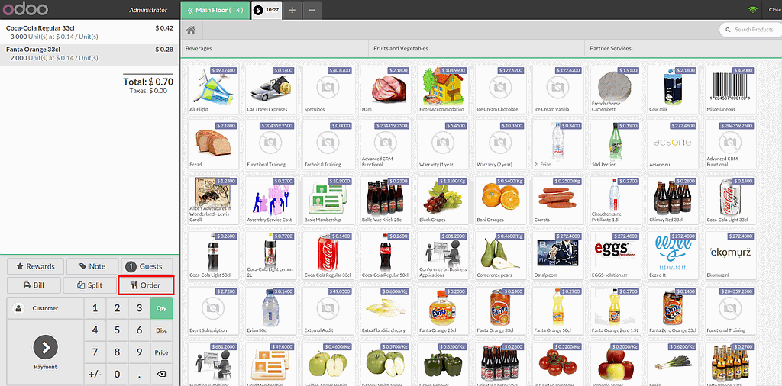Toggle Qty input mode
This screenshot has width=782, height=386.
coord(161,308)
